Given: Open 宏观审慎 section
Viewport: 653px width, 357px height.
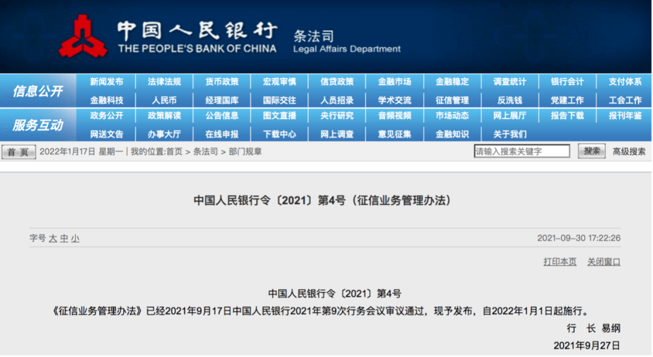Looking at the screenshot, I should 279,82.
